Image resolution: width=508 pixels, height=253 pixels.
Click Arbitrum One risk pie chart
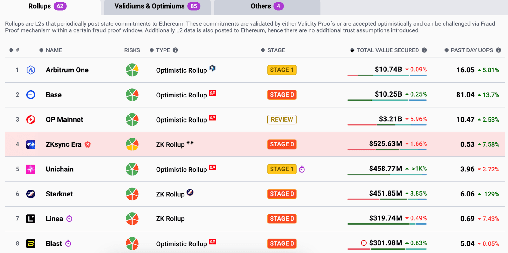point(132,70)
